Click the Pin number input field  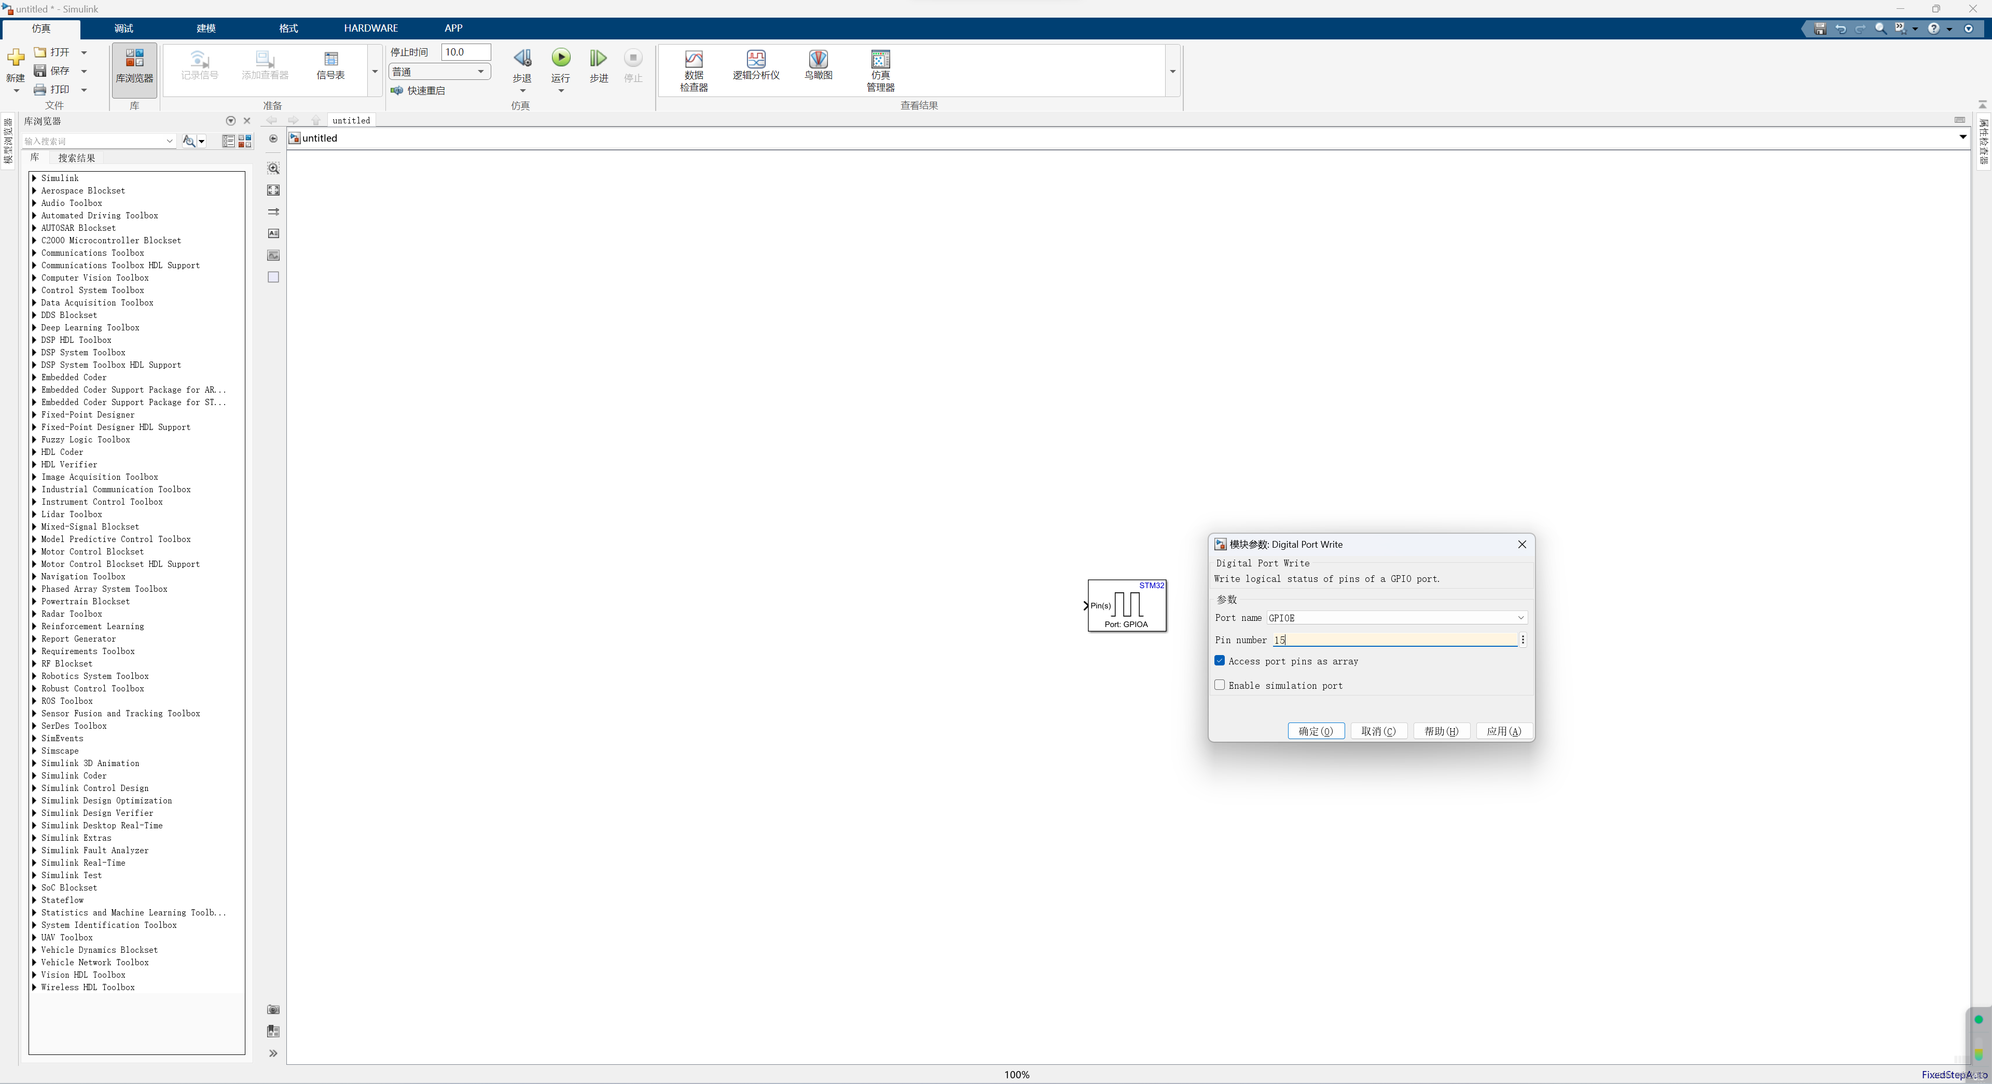pos(1394,640)
